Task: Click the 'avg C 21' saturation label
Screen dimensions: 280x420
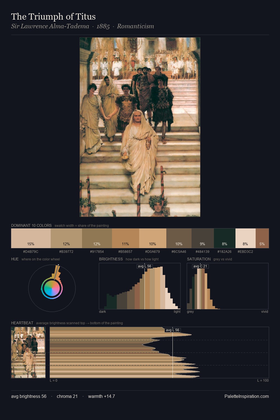Action: click(x=200, y=266)
